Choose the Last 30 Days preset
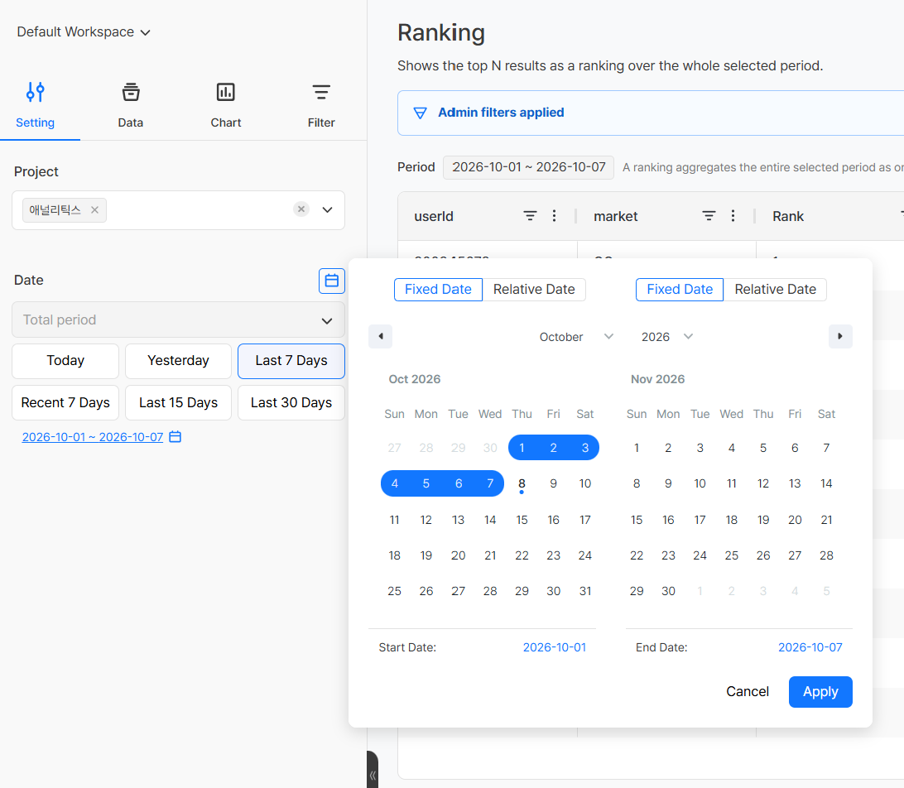This screenshot has height=788, width=904. (x=291, y=403)
